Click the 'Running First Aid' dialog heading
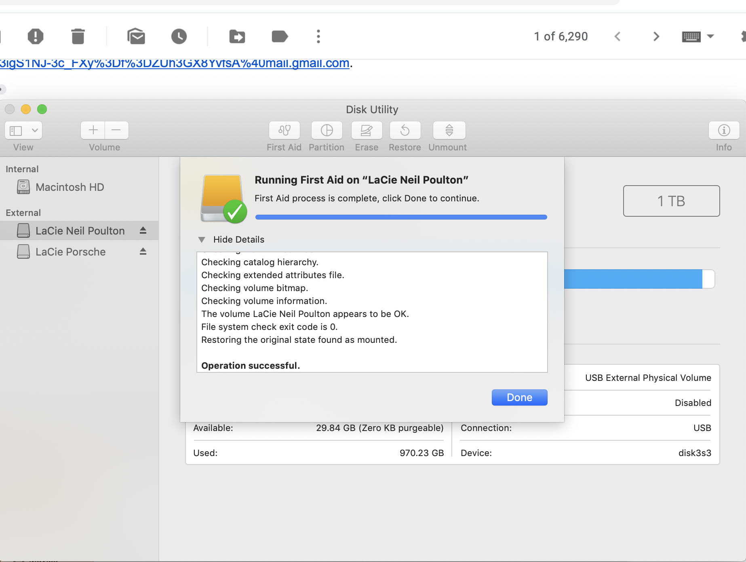The height and width of the screenshot is (562, 746). coord(361,180)
